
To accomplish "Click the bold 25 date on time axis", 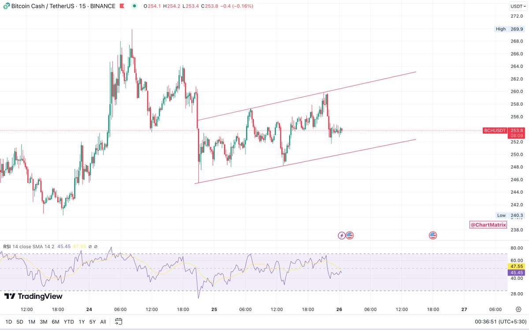I will click(214, 309).
